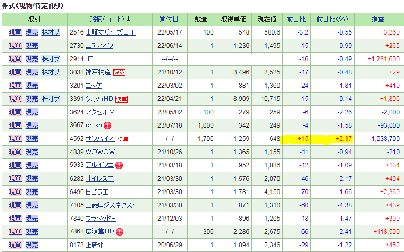Open the フラベッドH stock link
The height and width of the screenshot is (252, 404).
click(100, 219)
